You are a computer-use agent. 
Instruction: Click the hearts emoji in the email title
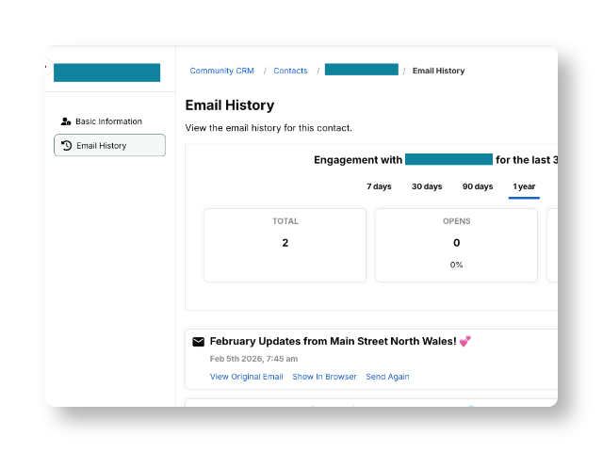465,341
